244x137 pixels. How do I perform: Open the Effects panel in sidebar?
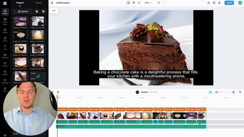pyautogui.click(x=5, y=73)
